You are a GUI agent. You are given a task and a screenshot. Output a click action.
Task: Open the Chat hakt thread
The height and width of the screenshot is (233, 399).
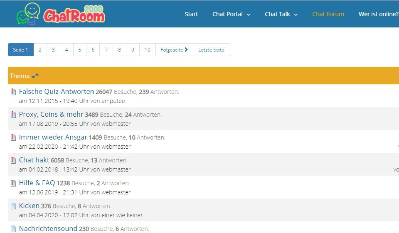(34, 160)
